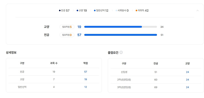204x98 pixels.
Task: Click the orange 미취득 legend dot
Action: [x=136, y=10]
